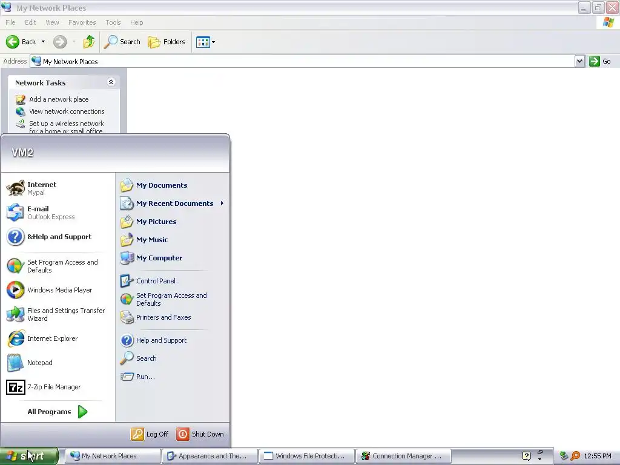The height and width of the screenshot is (465, 620).
Task: Click the Start button
Action: [x=29, y=456]
